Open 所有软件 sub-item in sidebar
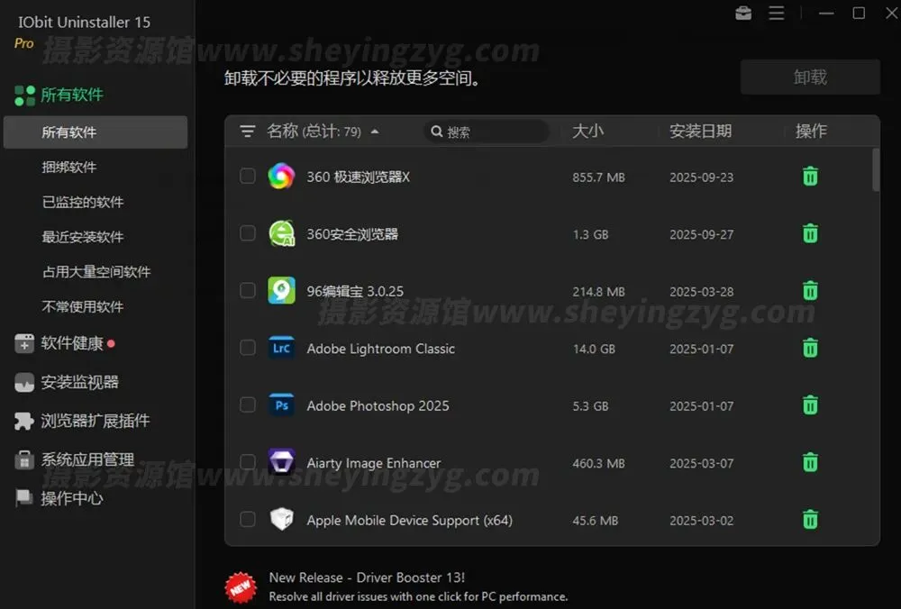The width and height of the screenshot is (901, 609). click(x=96, y=132)
